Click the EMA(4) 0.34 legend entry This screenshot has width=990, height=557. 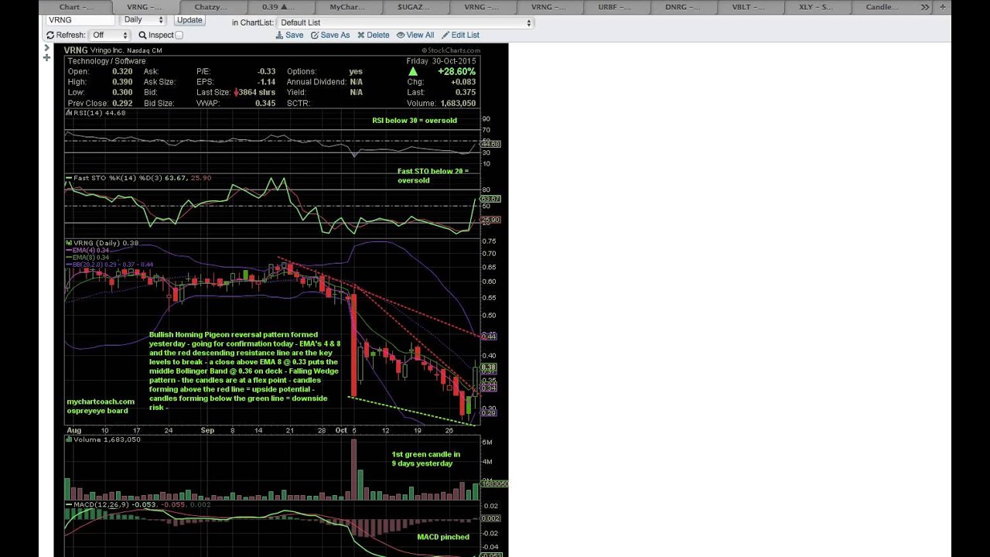tap(87, 251)
